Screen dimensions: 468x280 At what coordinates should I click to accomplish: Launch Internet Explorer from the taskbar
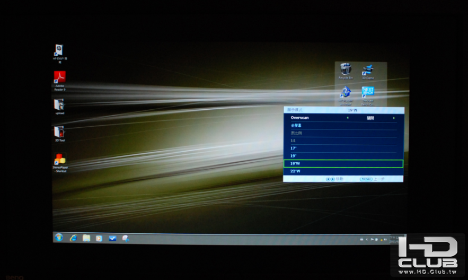coord(73,238)
